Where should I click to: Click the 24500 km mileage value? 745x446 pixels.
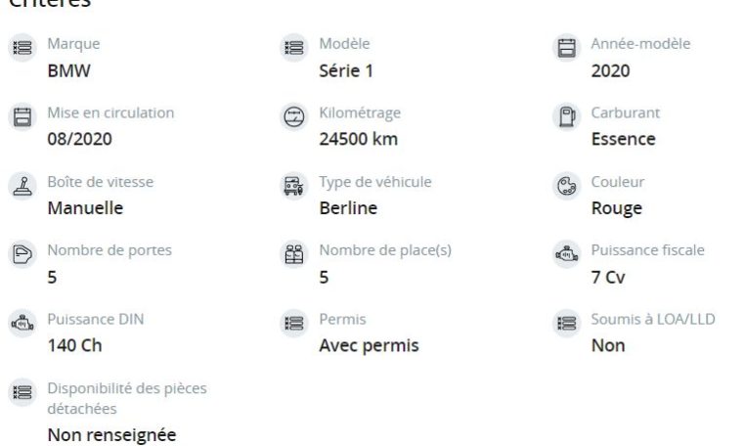[358, 139]
